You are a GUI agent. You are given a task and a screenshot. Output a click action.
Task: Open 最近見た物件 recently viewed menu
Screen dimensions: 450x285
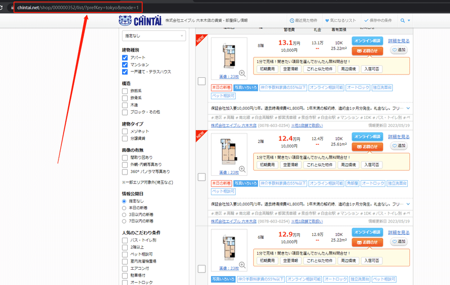click(304, 20)
